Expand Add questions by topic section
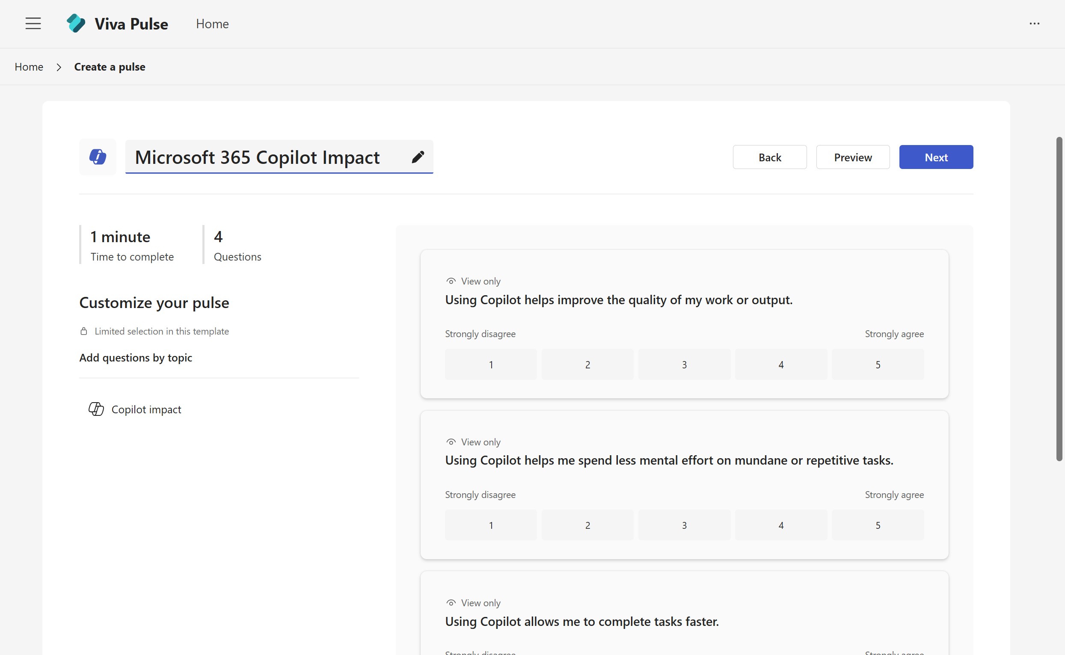This screenshot has width=1065, height=655. (135, 358)
